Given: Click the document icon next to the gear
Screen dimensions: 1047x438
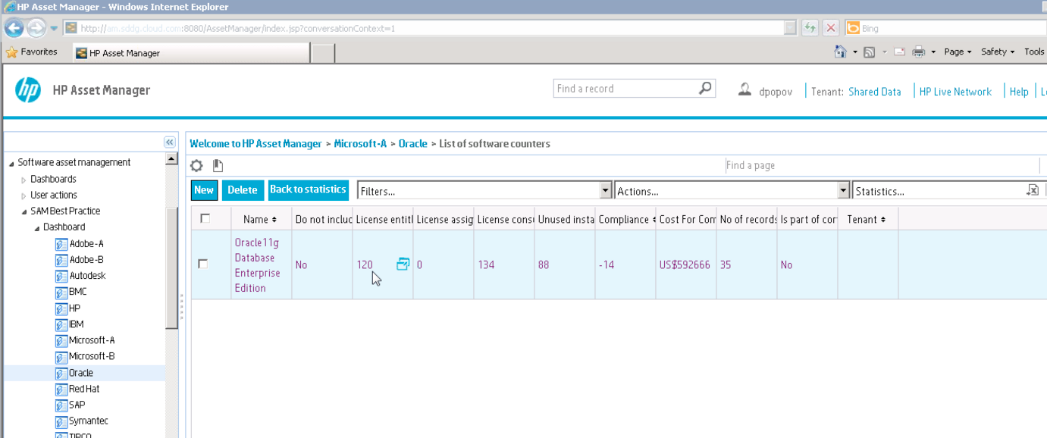Looking at the screenshot, I should click(218, 165).
